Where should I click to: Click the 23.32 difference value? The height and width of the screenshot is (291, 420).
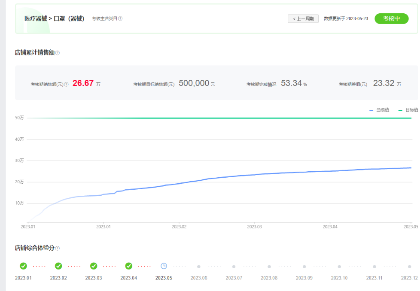click(x=383, y=83)
